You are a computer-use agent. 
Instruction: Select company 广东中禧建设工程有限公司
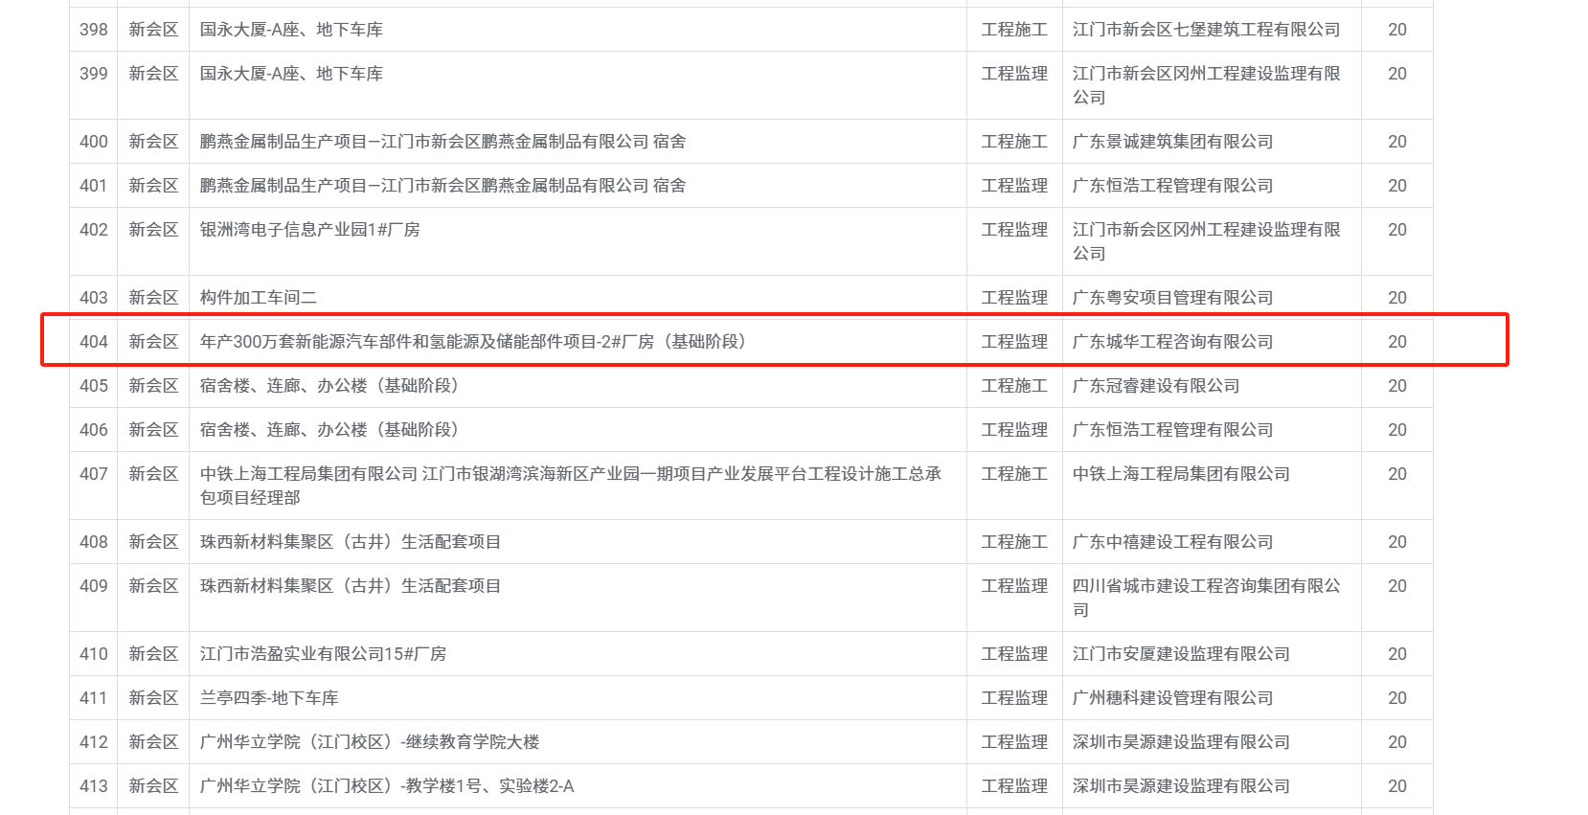(1172, 542)
